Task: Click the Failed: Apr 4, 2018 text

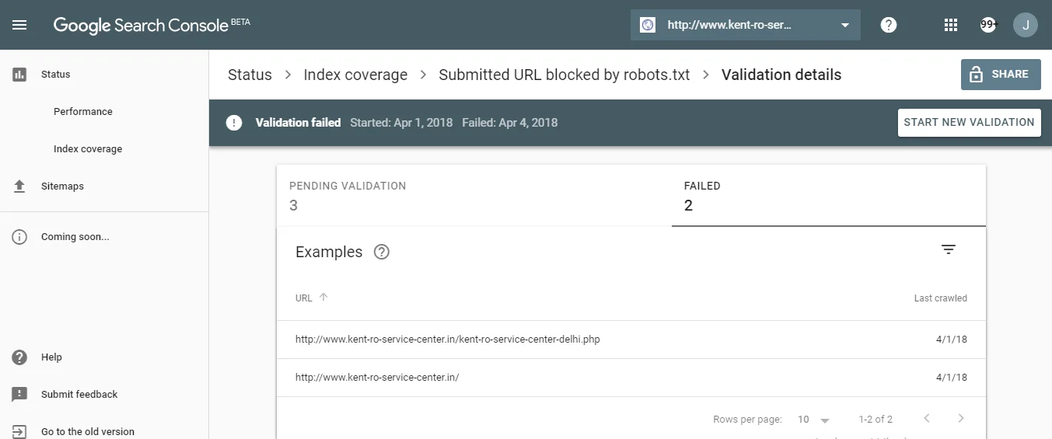Action: click(x=509, y=123)
